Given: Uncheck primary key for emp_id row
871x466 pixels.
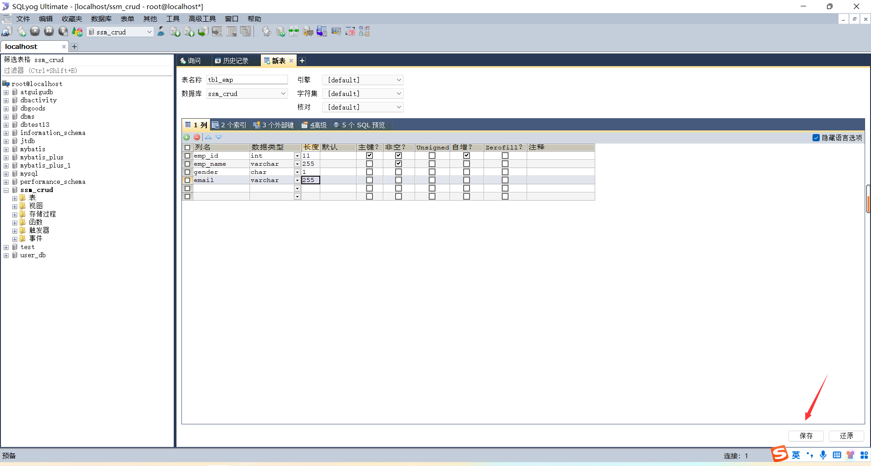Looking at the screenshot, I should pyautogui.click(x=369, y=156).
